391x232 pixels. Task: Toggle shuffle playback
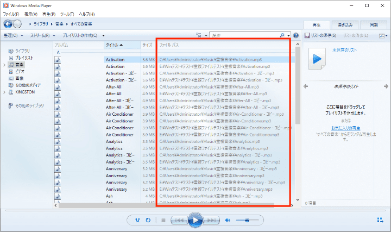point(137,220)
